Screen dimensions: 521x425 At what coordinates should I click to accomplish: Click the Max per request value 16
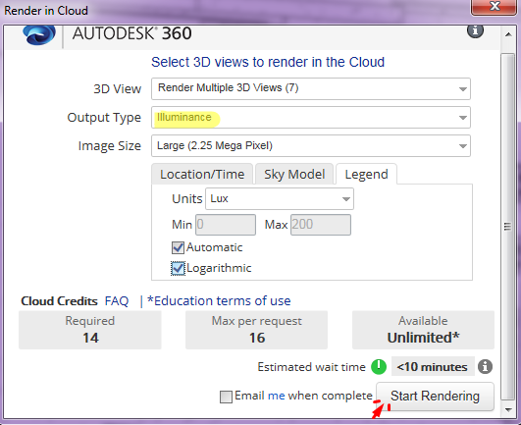click(257, 338)
